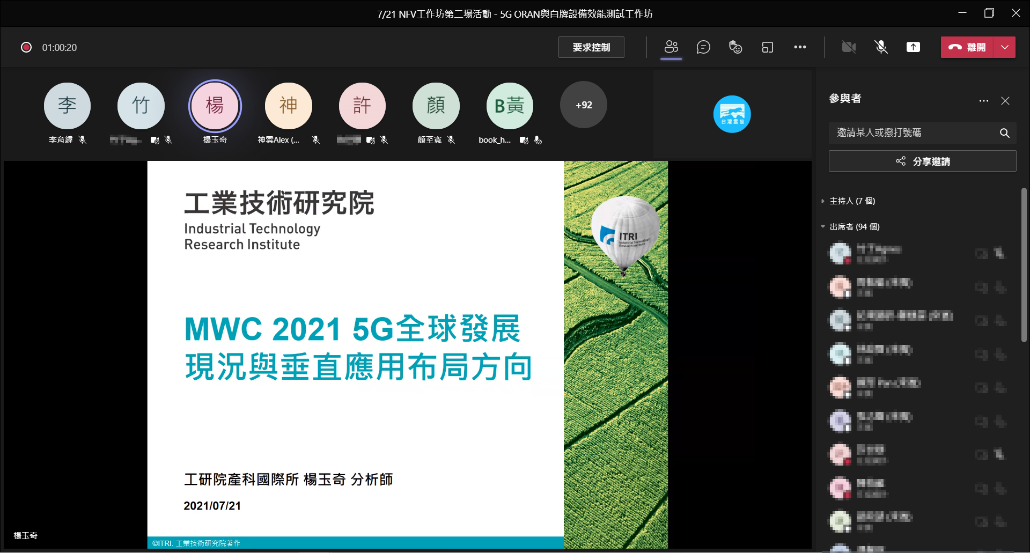
Task: Click book_h microphone icon
Action: click(538, 140)
